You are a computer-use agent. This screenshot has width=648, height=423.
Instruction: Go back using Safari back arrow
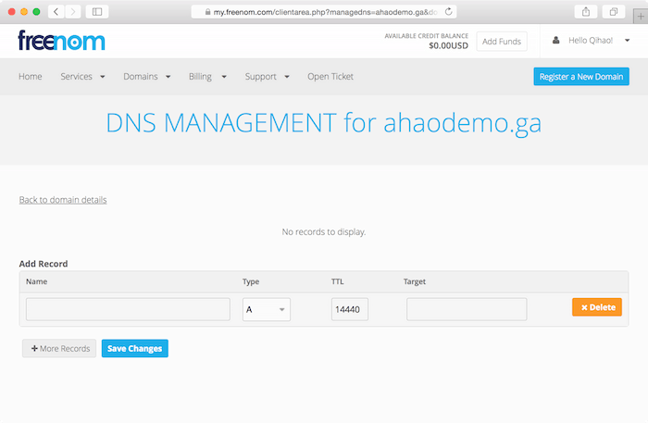point(56,11)
